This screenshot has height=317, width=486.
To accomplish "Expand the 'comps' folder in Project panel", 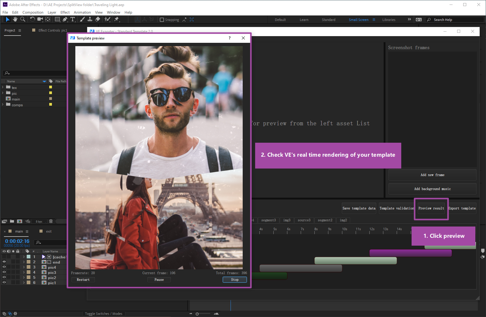I will point(3,104).
